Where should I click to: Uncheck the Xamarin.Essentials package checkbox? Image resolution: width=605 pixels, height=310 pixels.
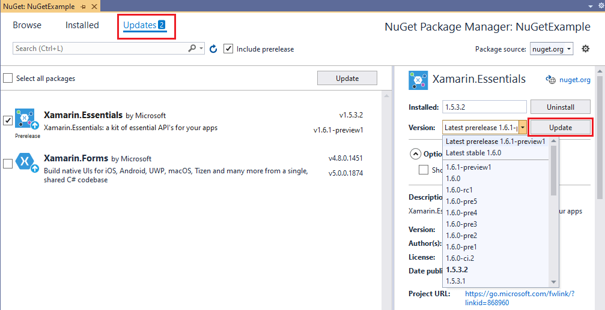pyautogui.click(x=7, y=120)
